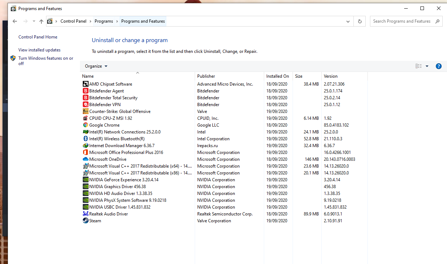Open the view options dropdown arrow

pyautogui.click(x=427, y=66)
